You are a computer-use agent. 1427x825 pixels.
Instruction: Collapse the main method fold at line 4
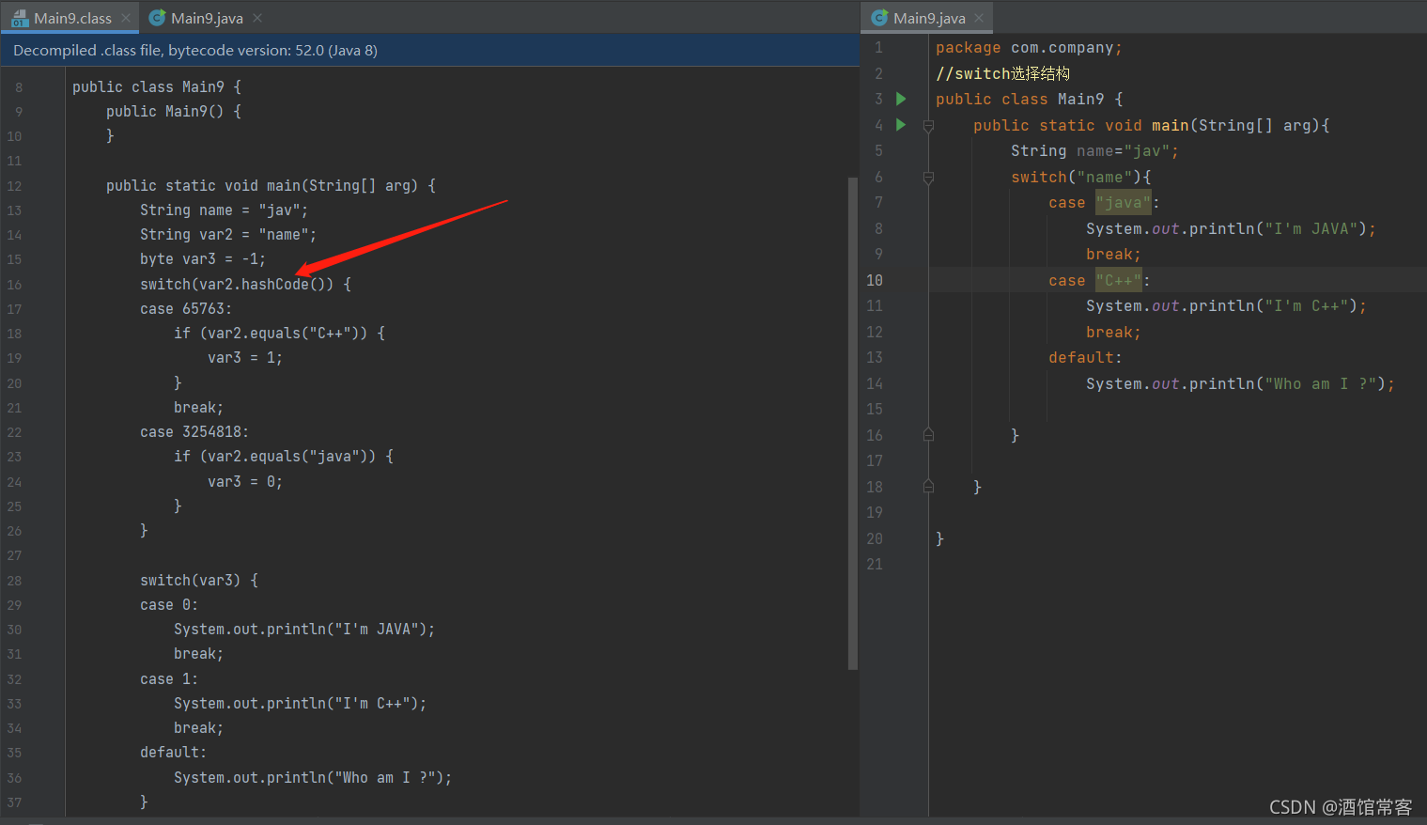point(928,126)
